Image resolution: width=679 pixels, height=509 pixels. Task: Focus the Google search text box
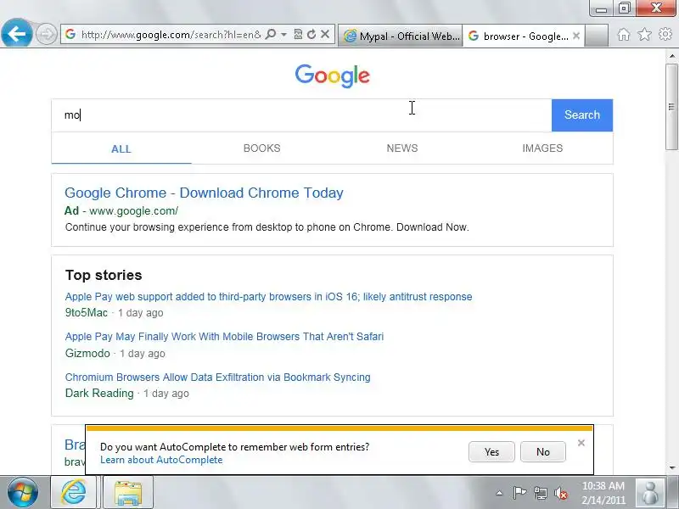(x=301, y=115)
